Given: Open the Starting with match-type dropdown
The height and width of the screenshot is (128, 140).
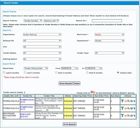Looking at the screenshot, I should (51, 21).
